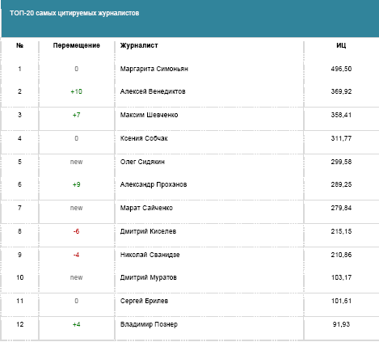
Task: Click Николай Сванидзе's name
Action: click(149, 255)
